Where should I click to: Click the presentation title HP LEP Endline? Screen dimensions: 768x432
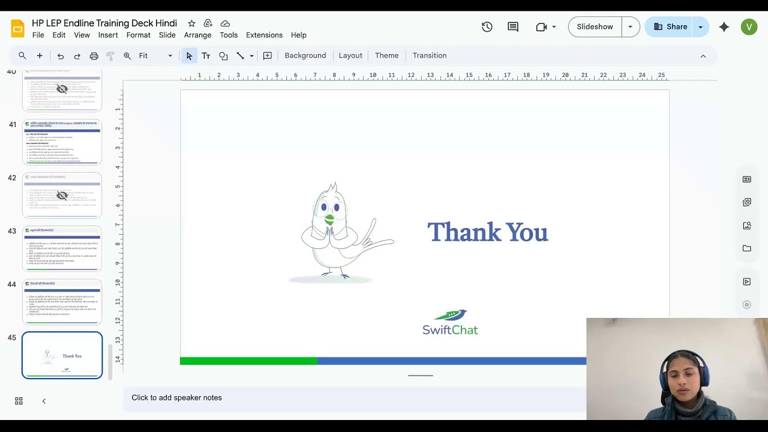104,23
